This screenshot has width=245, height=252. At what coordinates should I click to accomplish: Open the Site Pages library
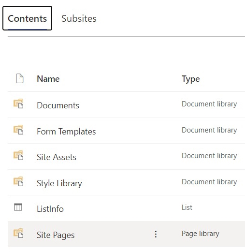56,235
